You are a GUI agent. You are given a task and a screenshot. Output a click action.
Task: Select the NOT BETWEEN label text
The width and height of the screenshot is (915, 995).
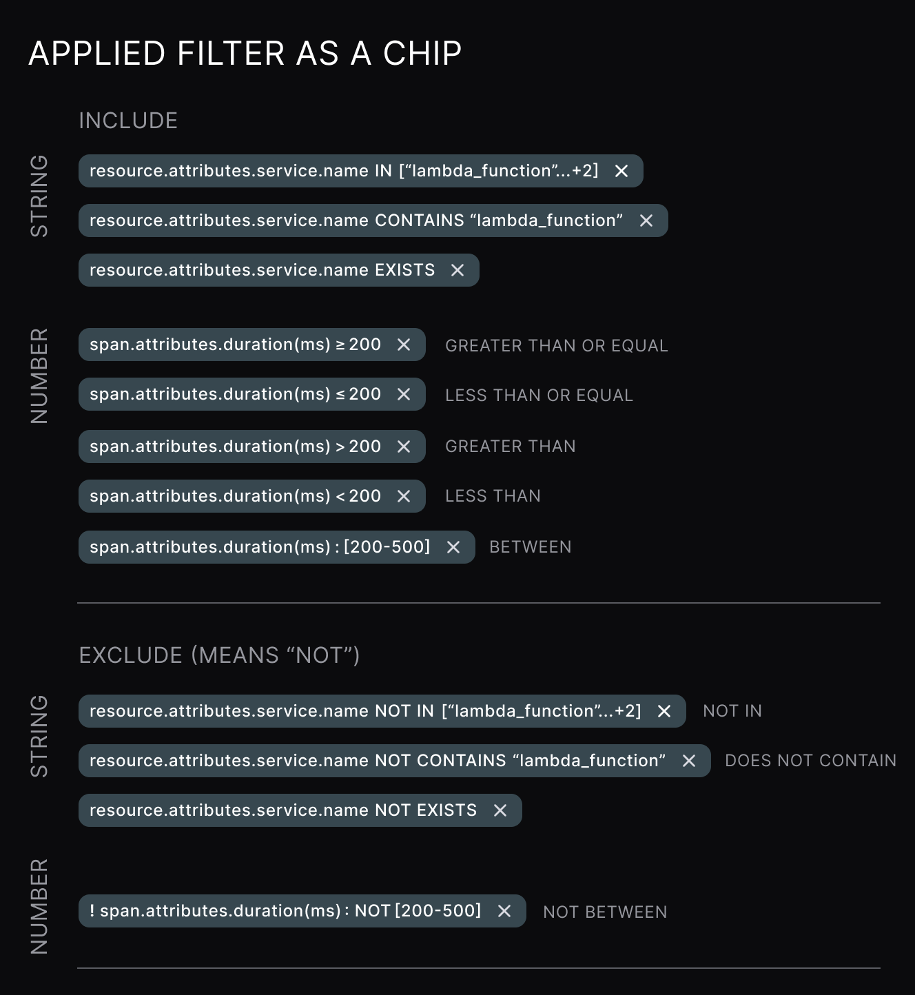pos(604,911)
